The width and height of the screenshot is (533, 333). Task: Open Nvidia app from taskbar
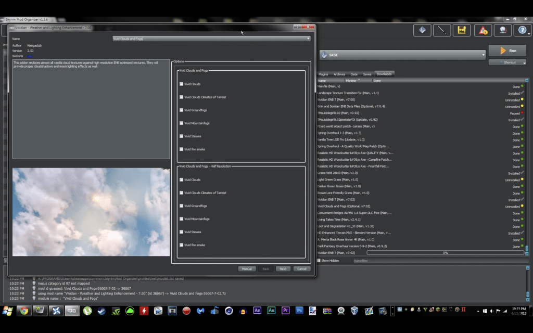[x=116, y=311]
